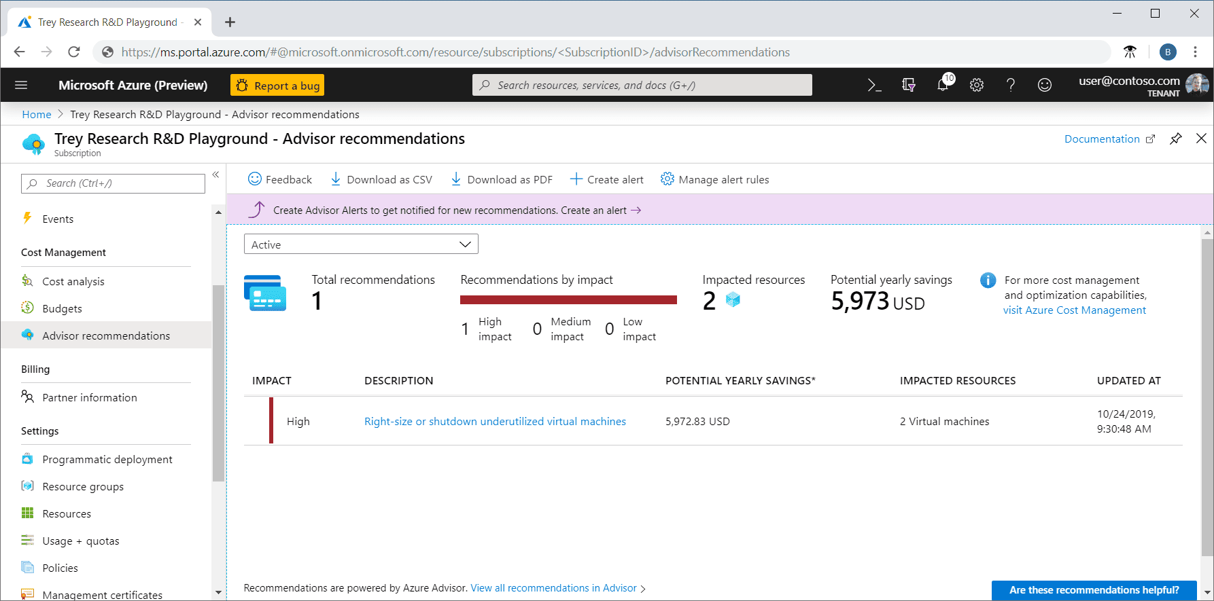The width and height of the screenshot is (1214, 601).
Task: Click the browser address bar URL
Action: tap(455, 52)
